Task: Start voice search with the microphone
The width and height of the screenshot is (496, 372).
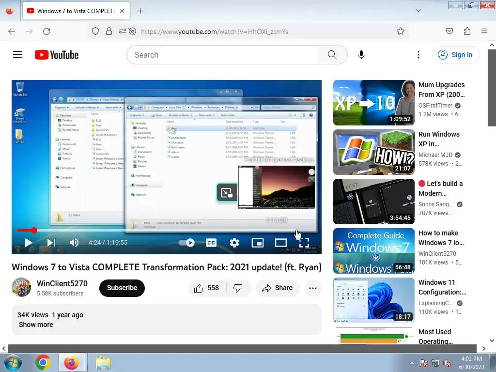Action: (x=361, y=55)
